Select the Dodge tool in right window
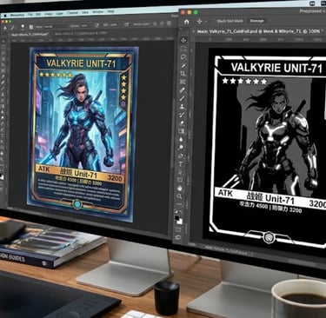 tap(181, 148)
